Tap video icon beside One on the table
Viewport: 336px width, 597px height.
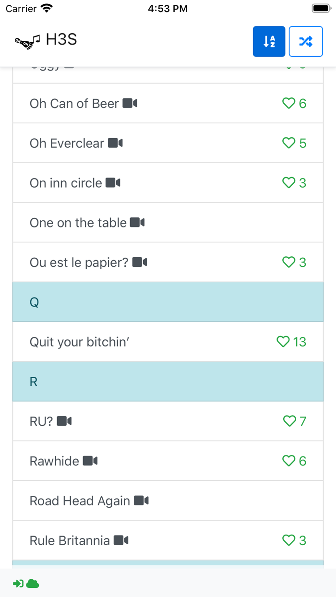click(x=137, y=222)
